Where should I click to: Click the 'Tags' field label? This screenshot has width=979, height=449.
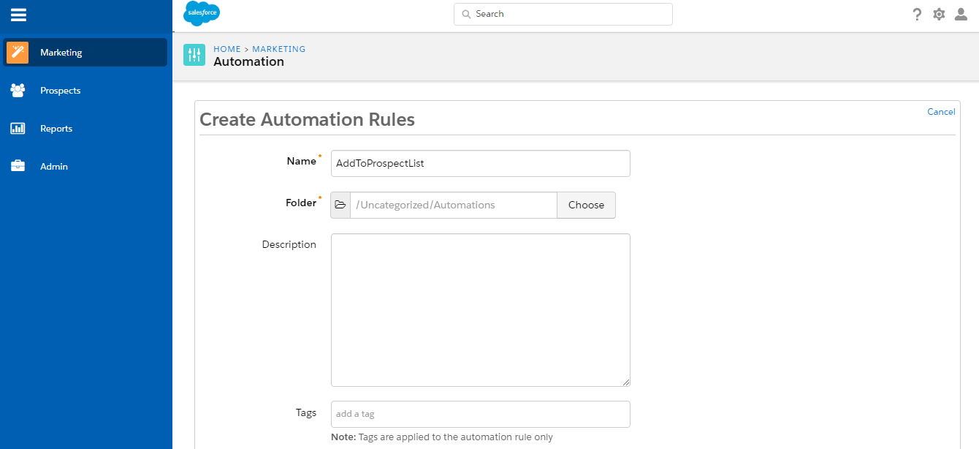click(x=306, y=413)
